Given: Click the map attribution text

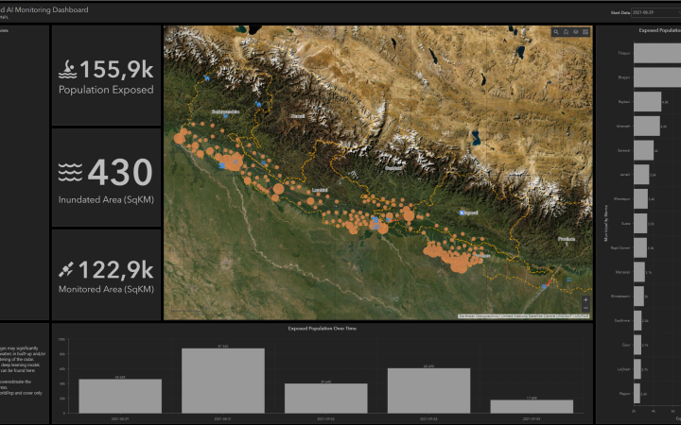Looking at the screenshot, I should coord(524,316).
